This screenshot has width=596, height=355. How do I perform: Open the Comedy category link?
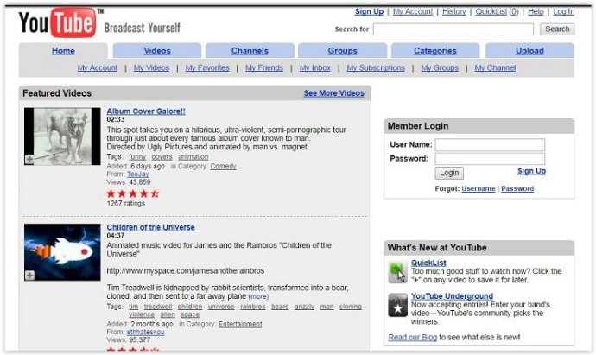pos(223,166)
